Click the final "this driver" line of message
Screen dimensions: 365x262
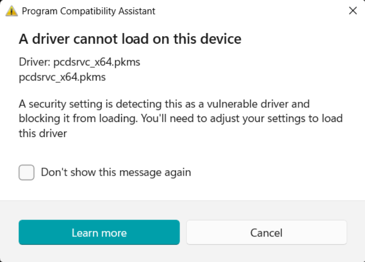[43, 134]
